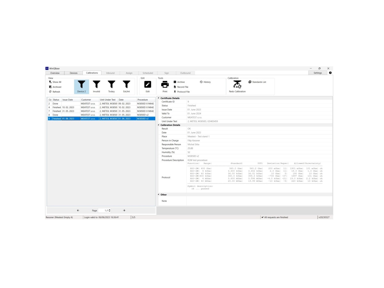Collapse the Other section
The height and width of the screenshot is (288, 384).
(158, 195)
